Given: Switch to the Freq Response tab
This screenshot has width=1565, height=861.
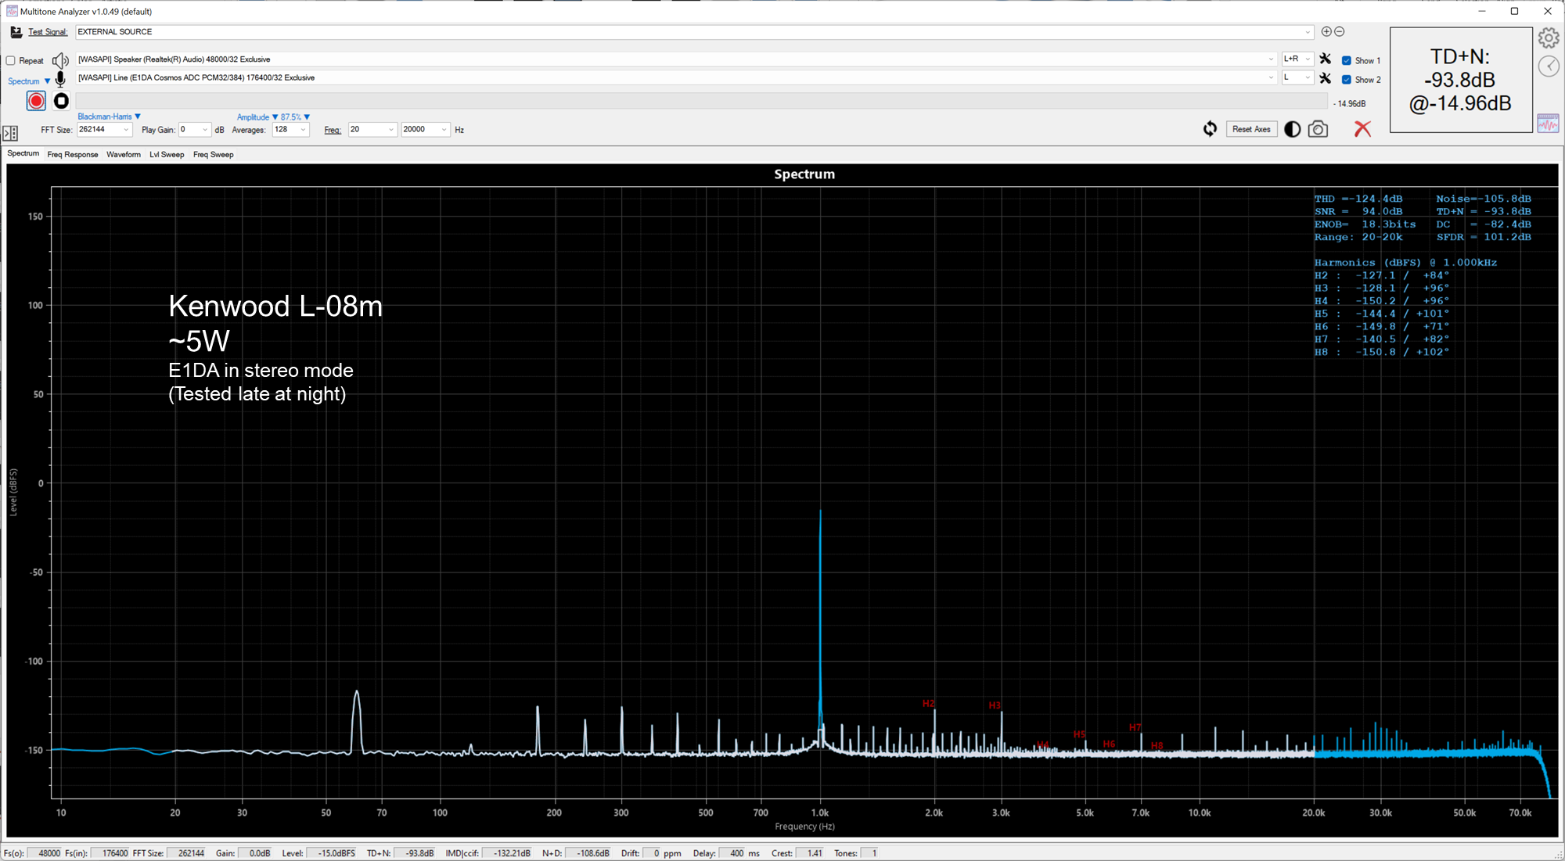Looking at the screenshot, I should pos(73,154).
